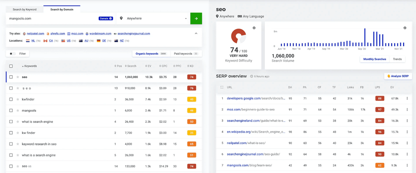Open more options for mangools.com row
The height and width of the screenshot is (173, 416).
407,165
